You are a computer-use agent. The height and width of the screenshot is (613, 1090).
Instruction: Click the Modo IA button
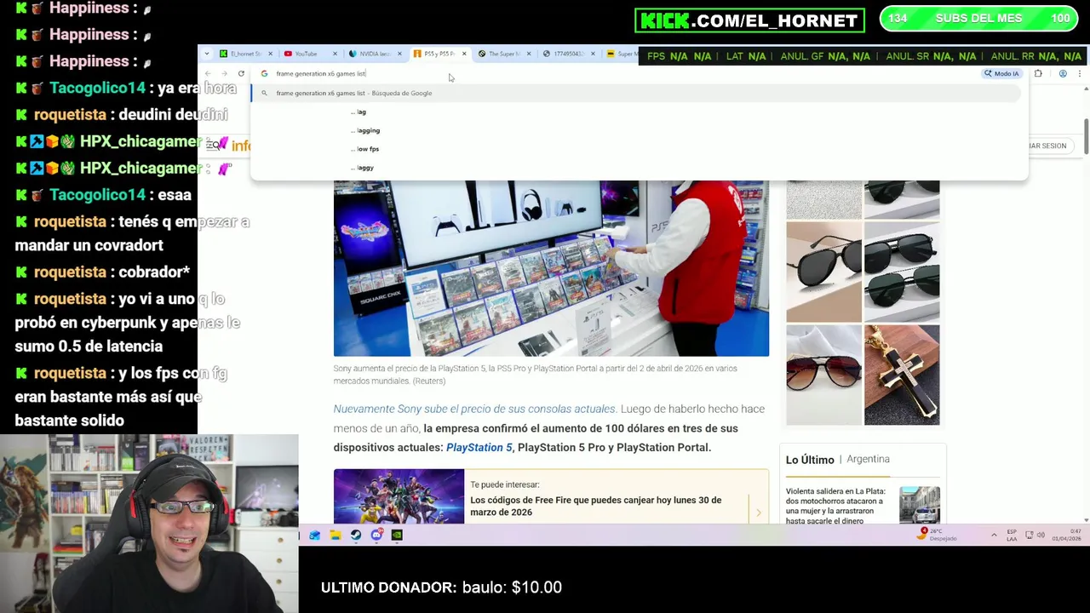(x=1001, y=73)
